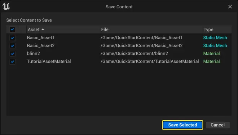Toggle the TutorialAssetMaterial checkbox
Viewport: 238px width, 135px height.
pyautogui.click(x=12, y=62)
